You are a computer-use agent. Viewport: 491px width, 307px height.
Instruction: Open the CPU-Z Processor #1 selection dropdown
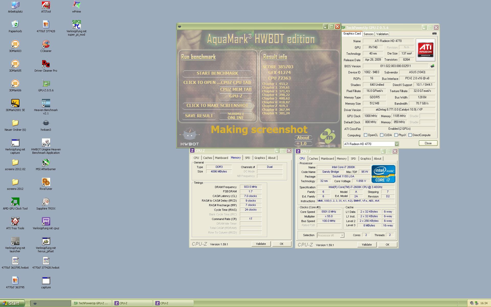click(342, 235)
